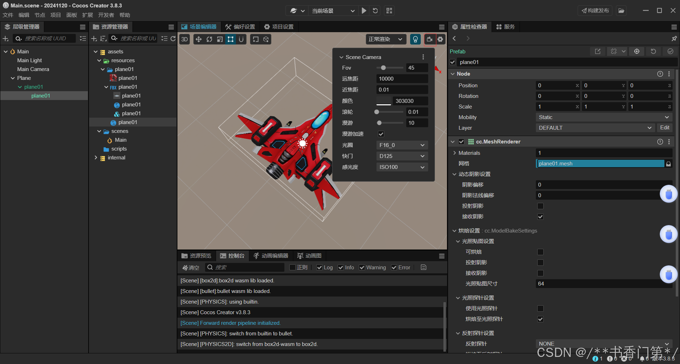Image resolution: width=680 pixels, height=364 pixels.
Task: Select the rect transform tool
Action: (231, 39)
